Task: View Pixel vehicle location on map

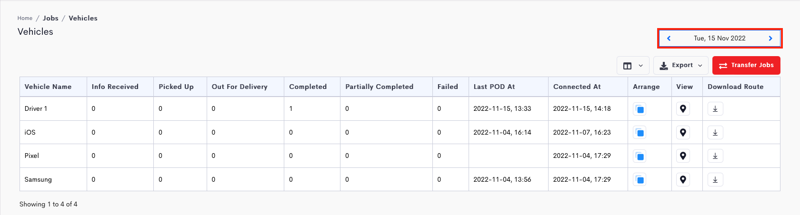Action: 683,156
